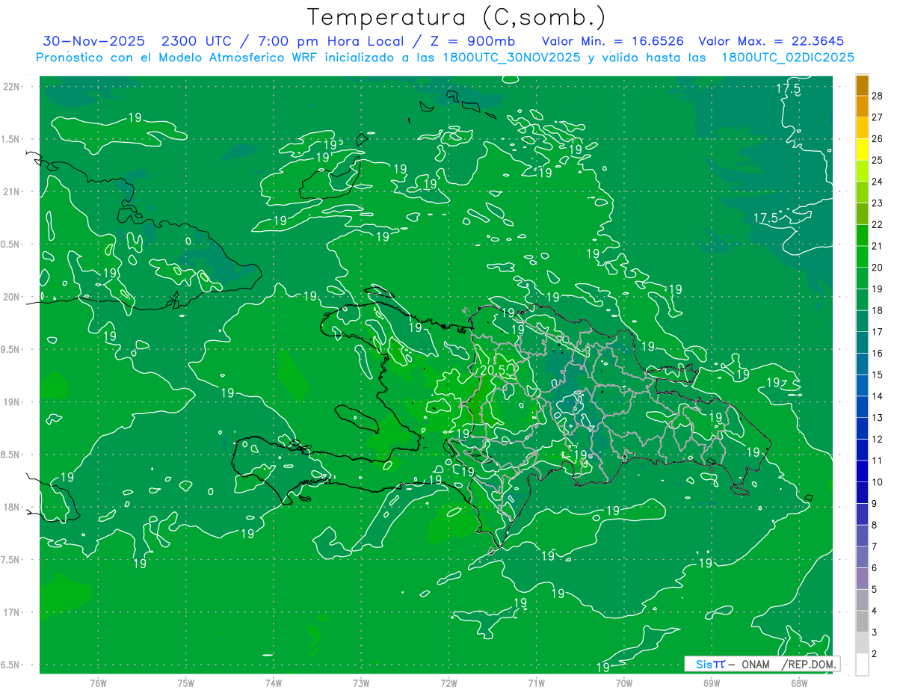This screenshot has width=897, height=693.
Task: Click the '6.5N' latitude axis label
Action: tap(11, 665)
